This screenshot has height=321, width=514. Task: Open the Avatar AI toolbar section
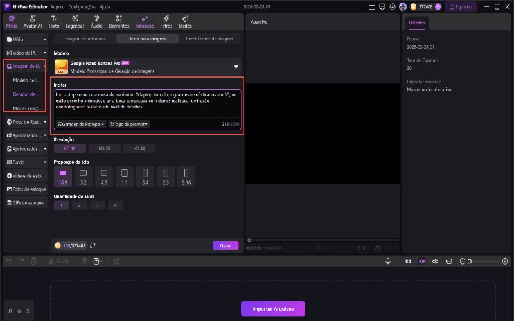click(32, 21)
